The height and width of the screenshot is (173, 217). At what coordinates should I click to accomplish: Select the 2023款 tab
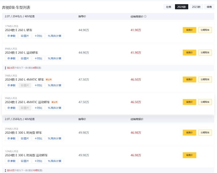(196, 7)
